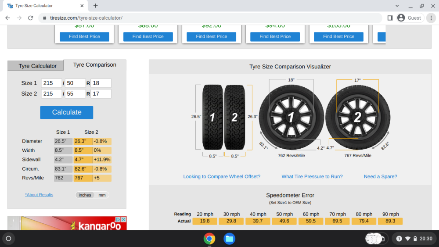Open the About Results link
Image resolution: width=439 pixels, height=247 pixels.
[39, 195]
